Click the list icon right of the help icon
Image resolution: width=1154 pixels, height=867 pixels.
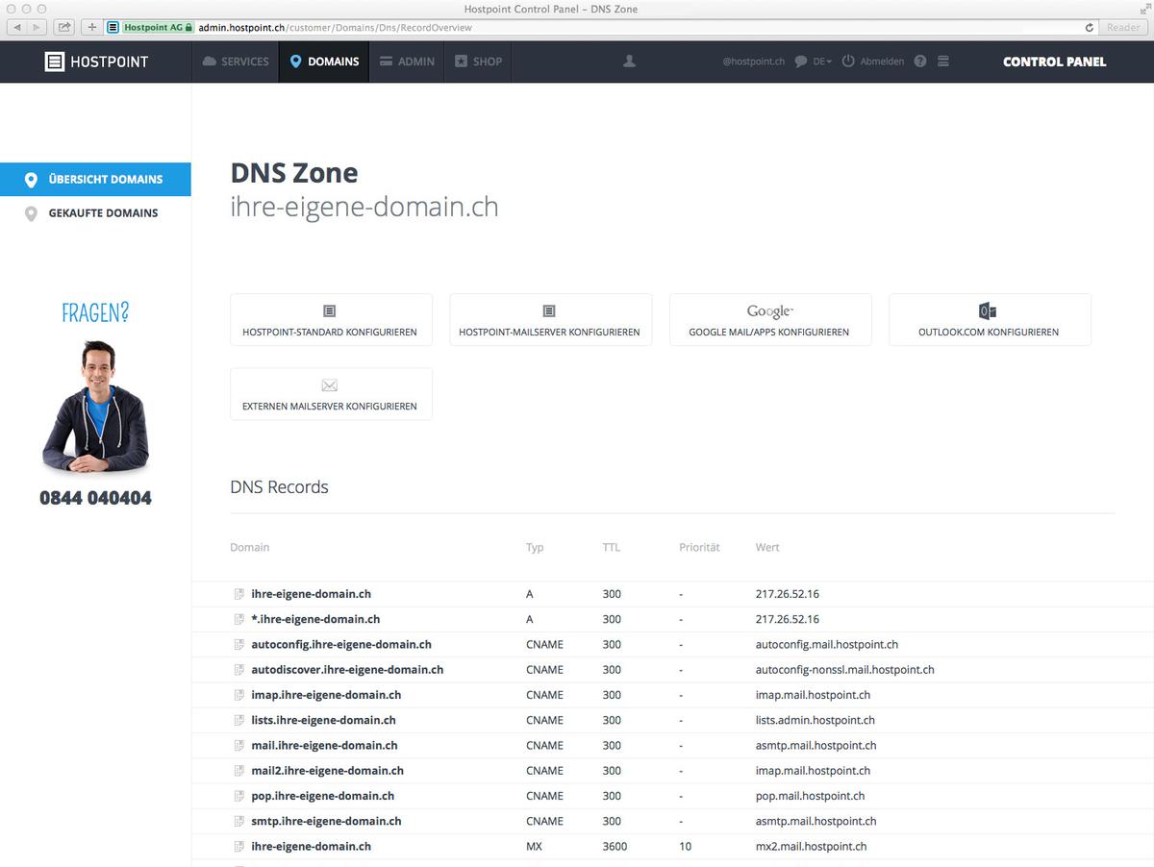(x=943, y=61)
